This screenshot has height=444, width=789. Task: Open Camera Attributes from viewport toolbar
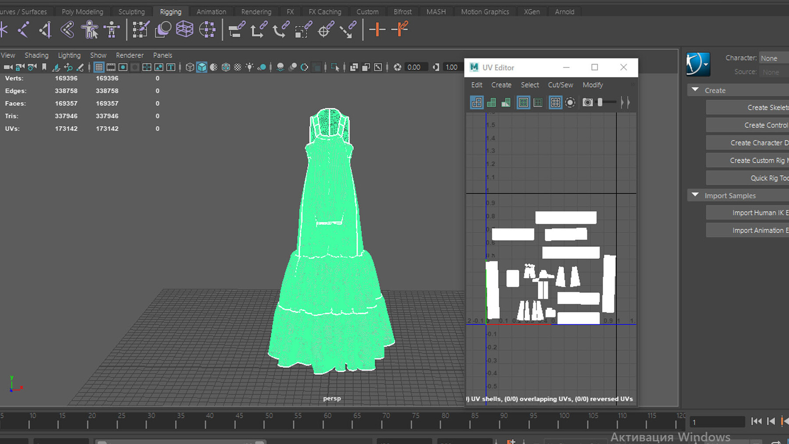pyautogui.click(x=32, y=67)
